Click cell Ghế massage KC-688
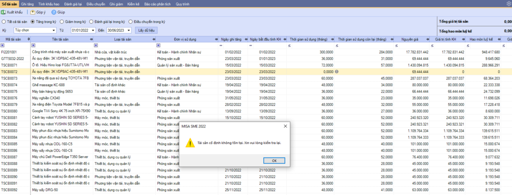The height and width of the screenshot is (195, 512). [62, 85]
